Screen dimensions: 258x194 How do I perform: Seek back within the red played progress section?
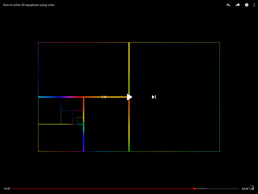click(101, 189)
